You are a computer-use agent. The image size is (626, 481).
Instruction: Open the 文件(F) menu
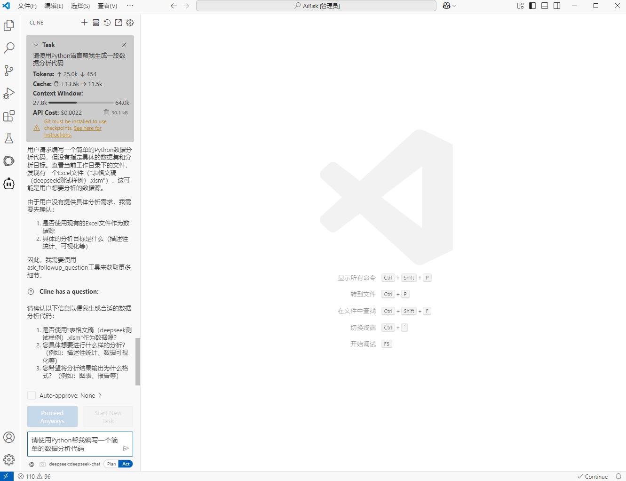pos(27,6)
